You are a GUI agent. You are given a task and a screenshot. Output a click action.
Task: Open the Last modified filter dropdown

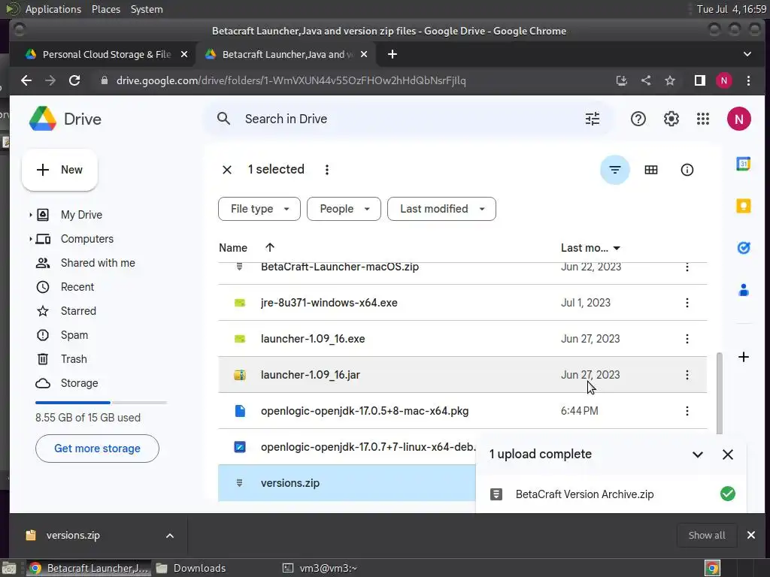click(x=441, y=209)
